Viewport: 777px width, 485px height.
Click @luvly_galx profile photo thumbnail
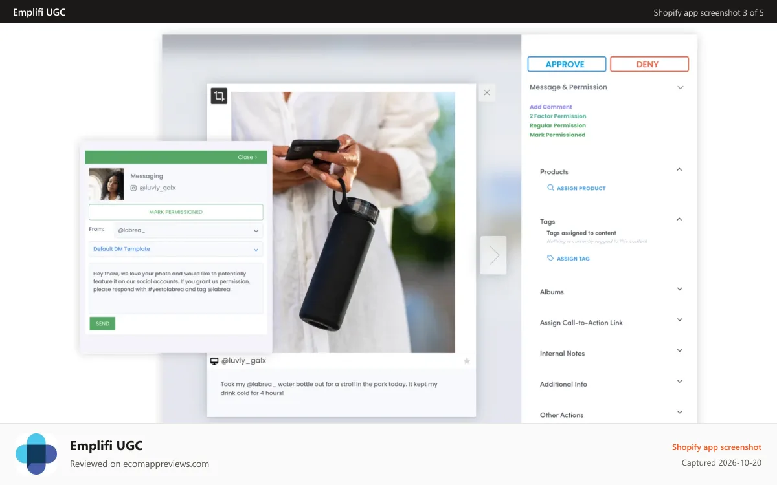106,184
